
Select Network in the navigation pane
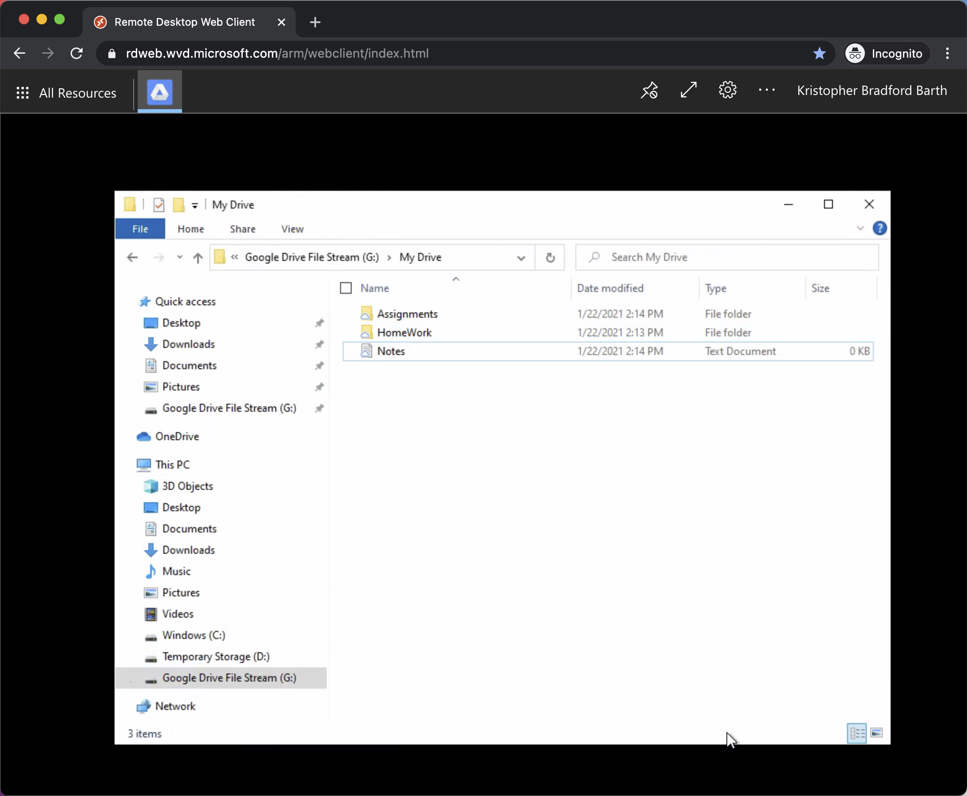click(175, 706)
